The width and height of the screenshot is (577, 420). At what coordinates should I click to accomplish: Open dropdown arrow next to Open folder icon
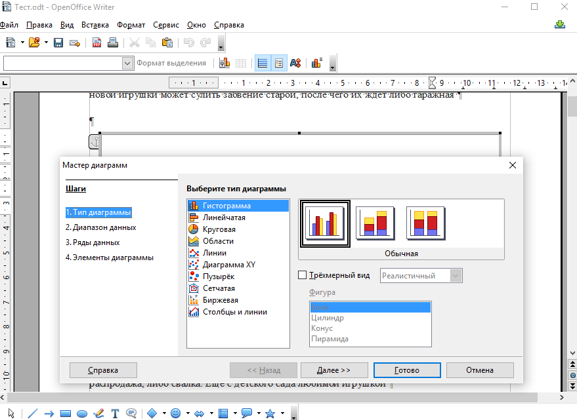[46, 43]
